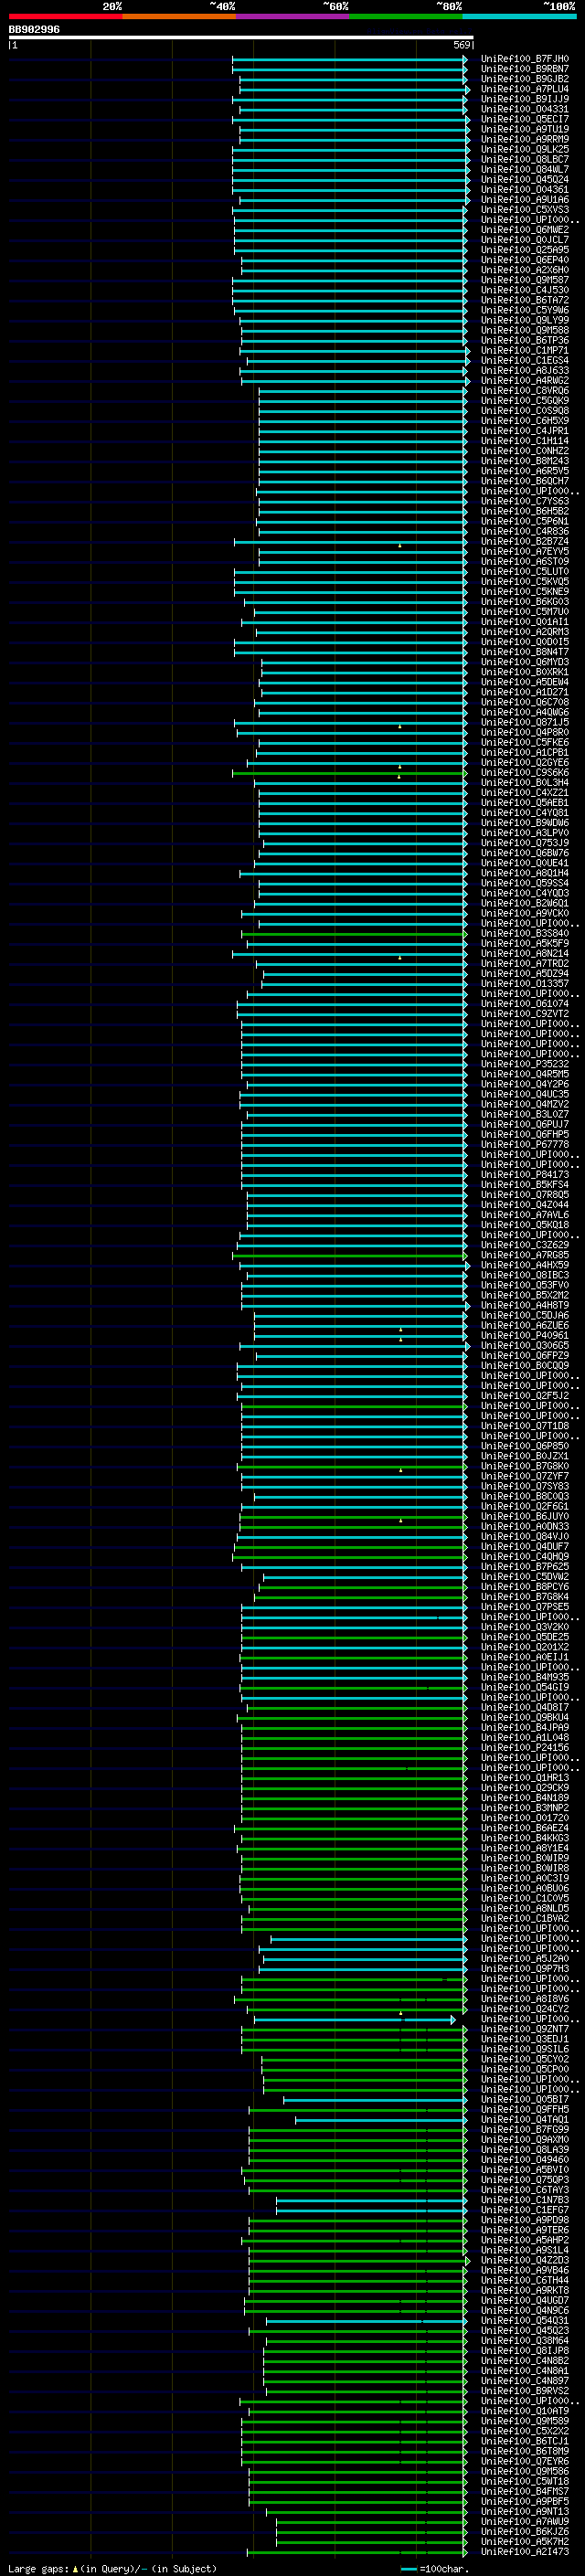
Task: Click the UniRef100_Q4Z2D3 label
Action: [x=524, y=2260]
